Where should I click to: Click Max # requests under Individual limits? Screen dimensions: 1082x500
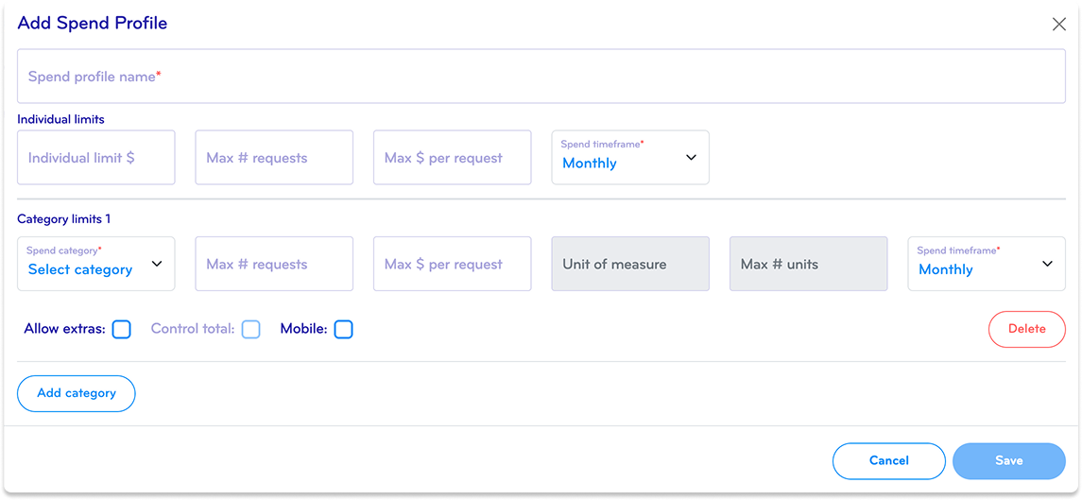coord(274,158)
